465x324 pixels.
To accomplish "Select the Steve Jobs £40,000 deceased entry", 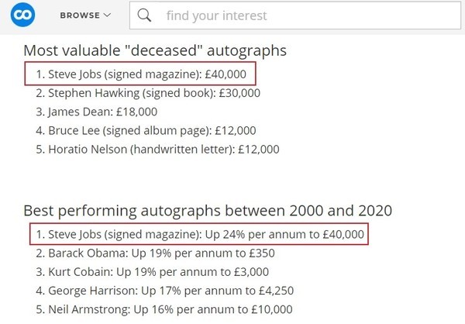I will click(x=140, y=74).
